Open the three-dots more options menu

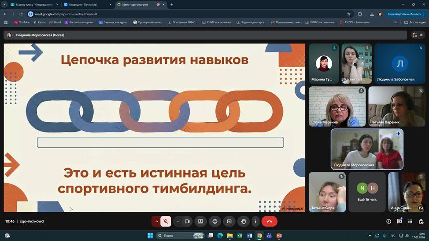[x=255, y=221]
